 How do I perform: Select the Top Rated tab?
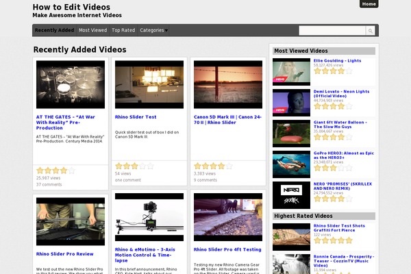coord(123,30)
